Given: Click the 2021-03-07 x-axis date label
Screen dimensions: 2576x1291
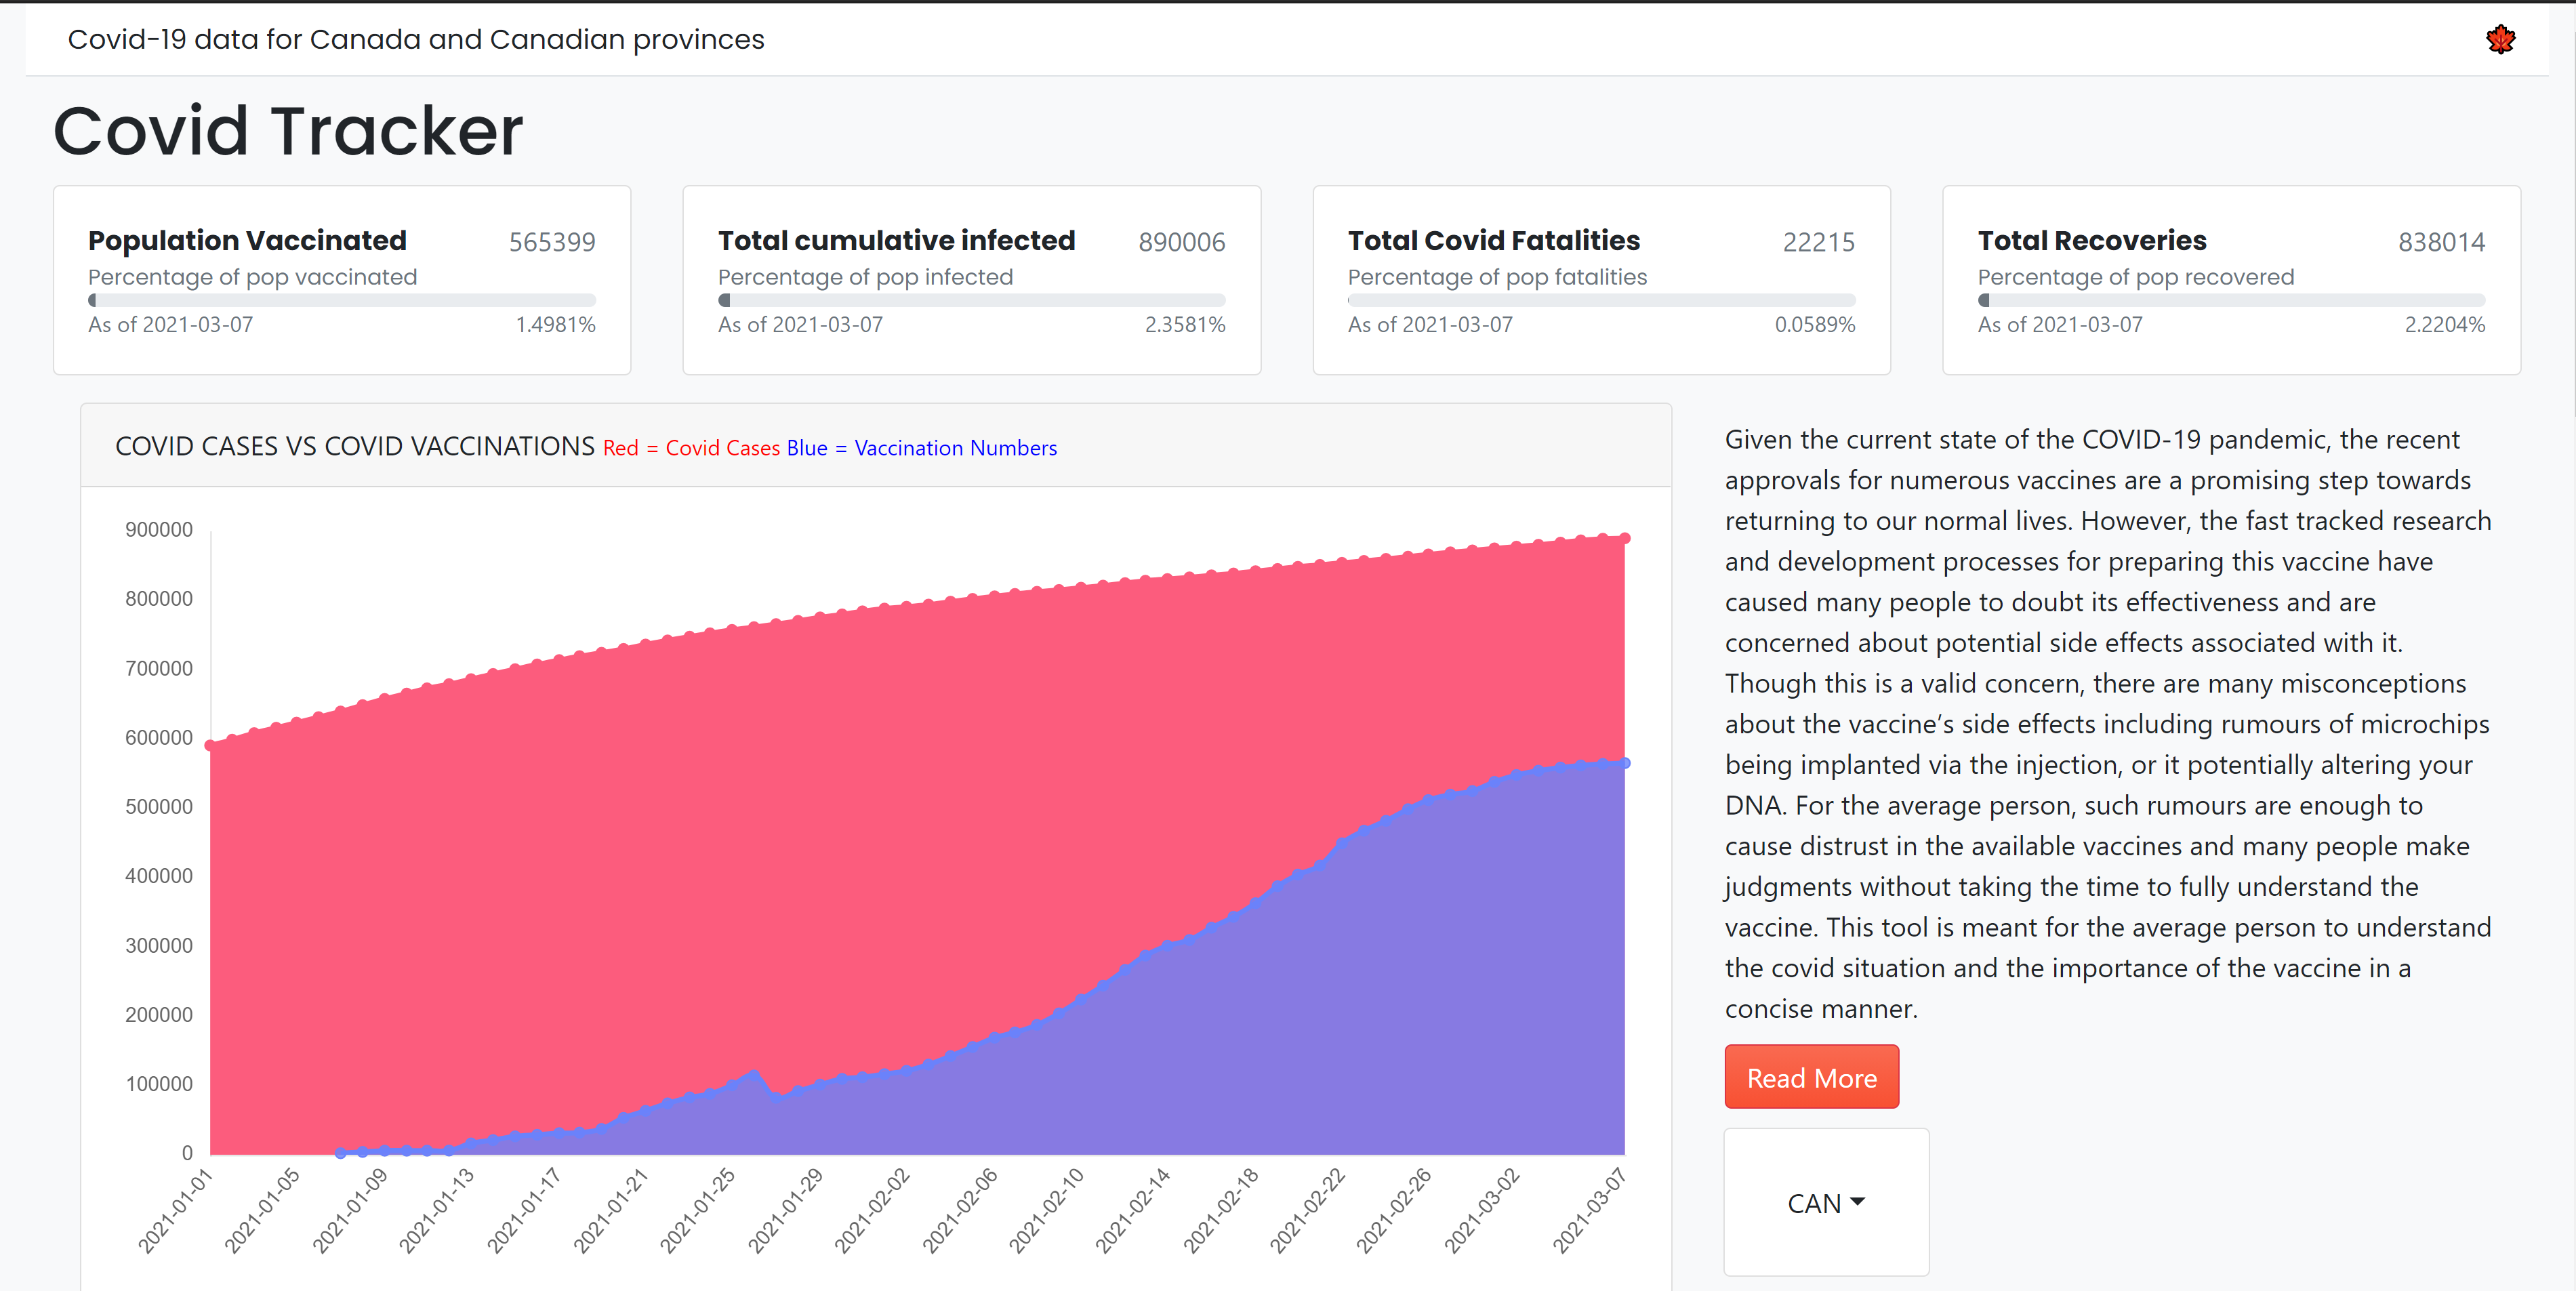Looking at the screenshot, I should 1590,1210.
